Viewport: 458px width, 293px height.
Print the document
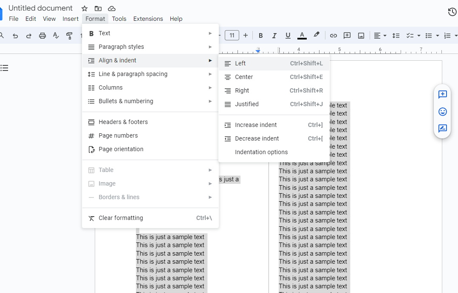42,35
